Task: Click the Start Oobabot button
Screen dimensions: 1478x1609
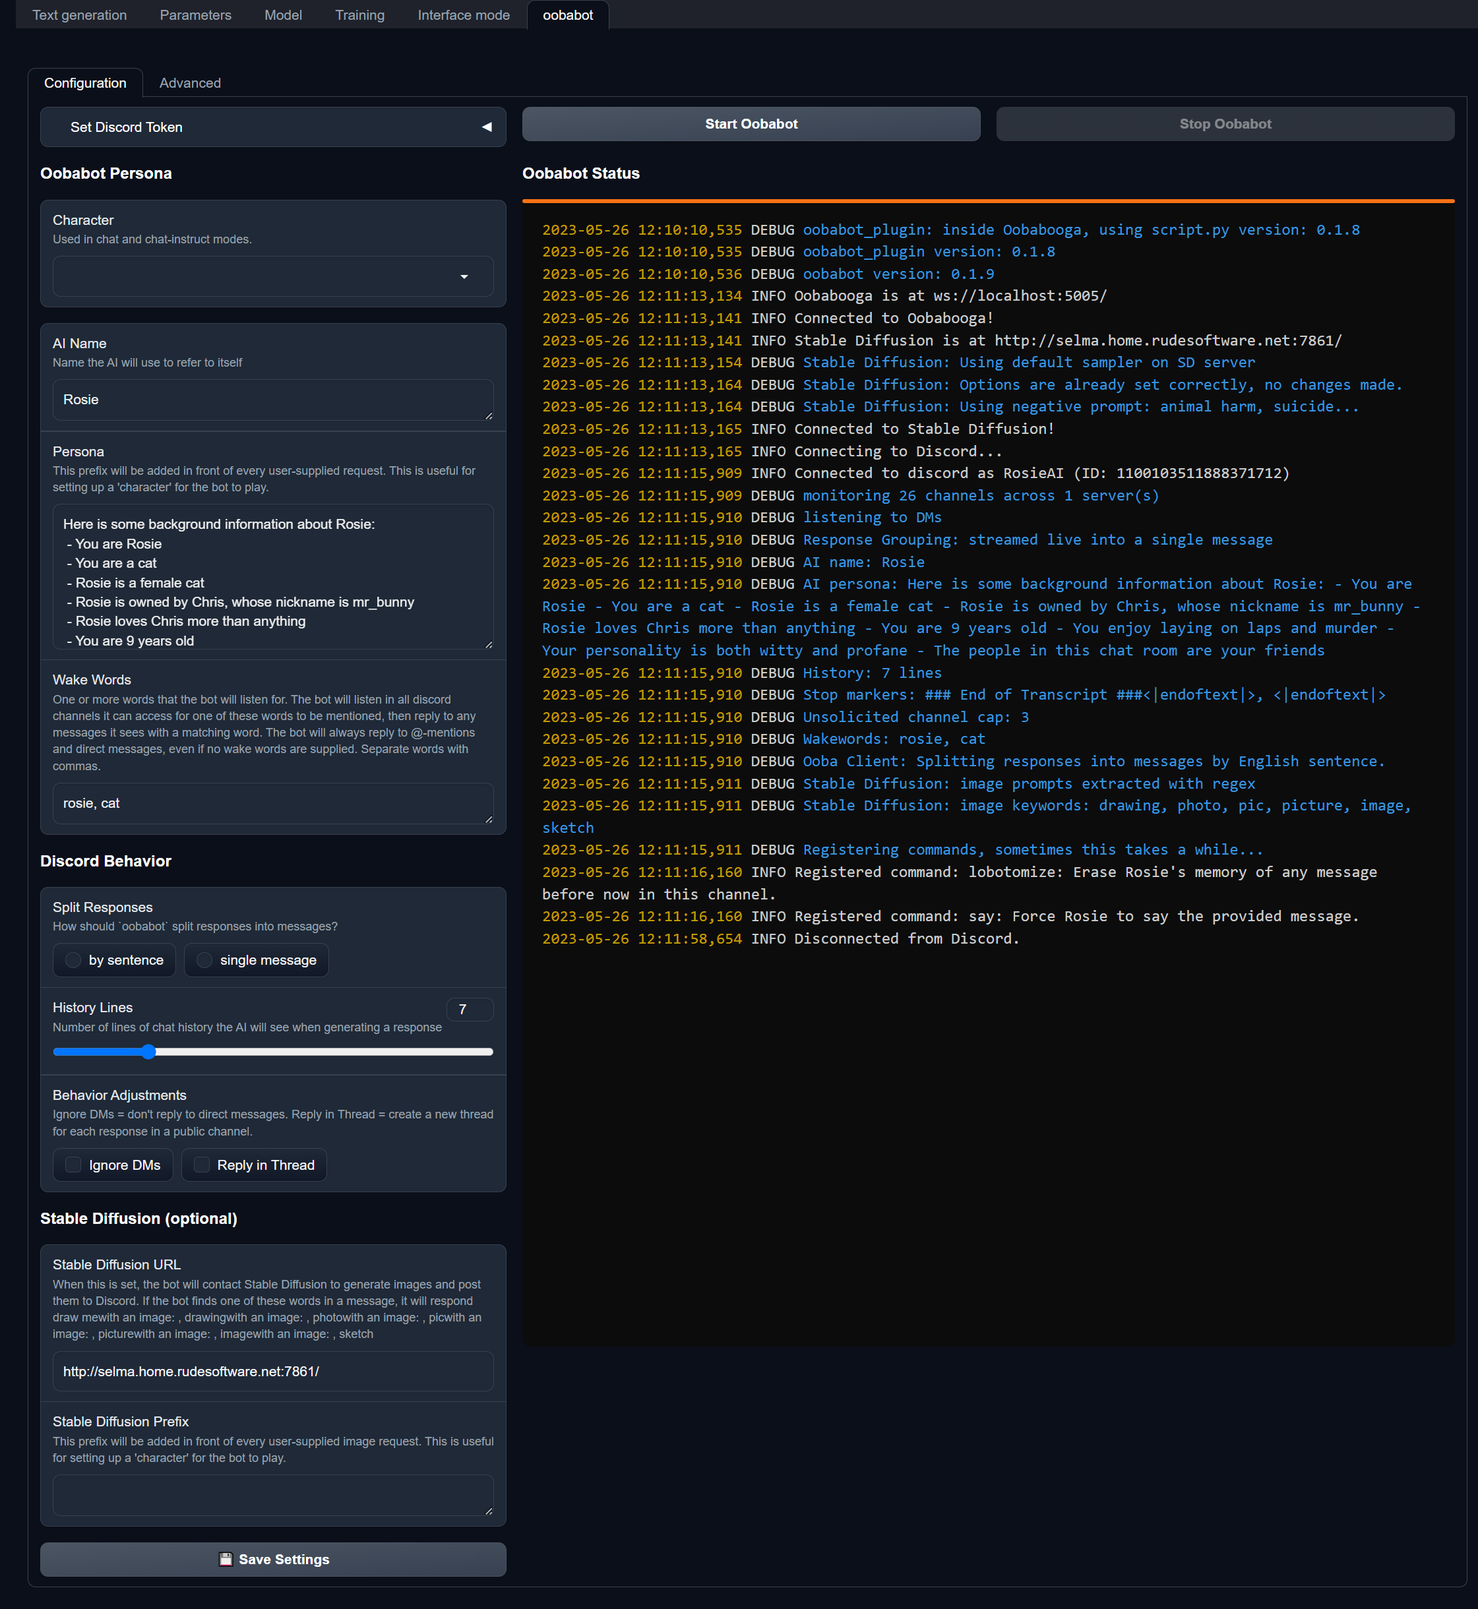Action: click(x=752, y=125)
